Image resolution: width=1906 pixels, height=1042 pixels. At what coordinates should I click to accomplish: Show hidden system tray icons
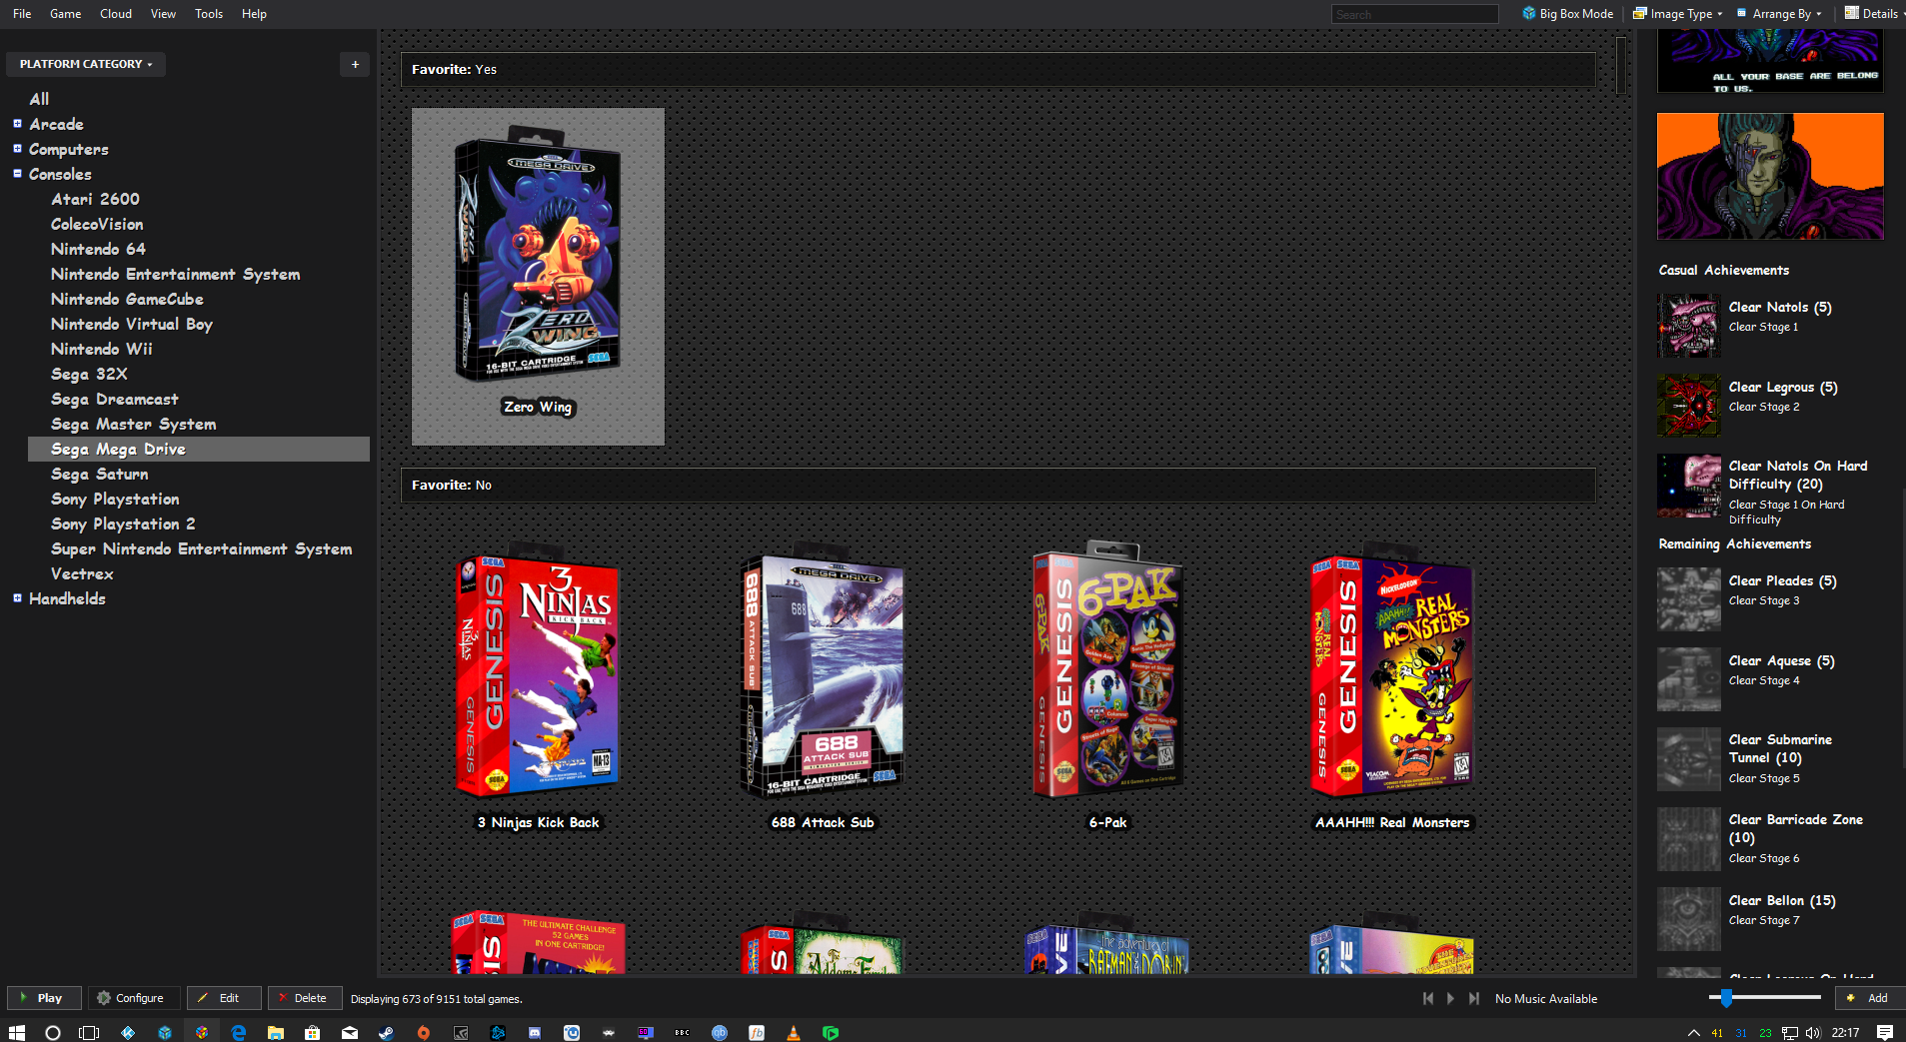[1693, 1032]
